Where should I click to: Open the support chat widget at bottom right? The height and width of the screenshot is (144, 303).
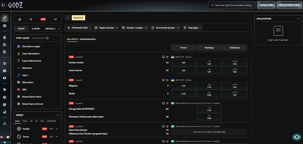(x=296, y=137)
